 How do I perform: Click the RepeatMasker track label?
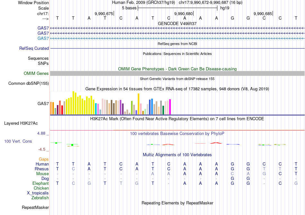pos(35,207)
